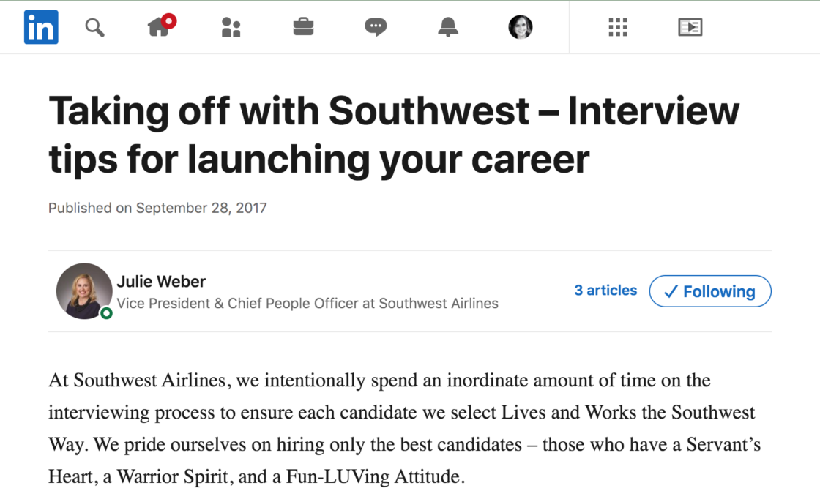Click the Published on September 28, 2017 date
The width and height of the screenshot is (820, 502).
point(157,208)
